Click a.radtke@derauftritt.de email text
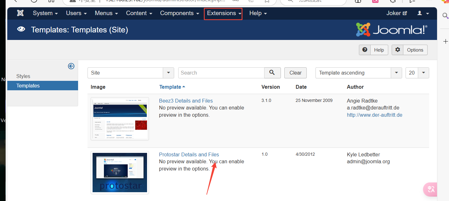449x201 pixels. pyautogui.click(x=373, y=108)
